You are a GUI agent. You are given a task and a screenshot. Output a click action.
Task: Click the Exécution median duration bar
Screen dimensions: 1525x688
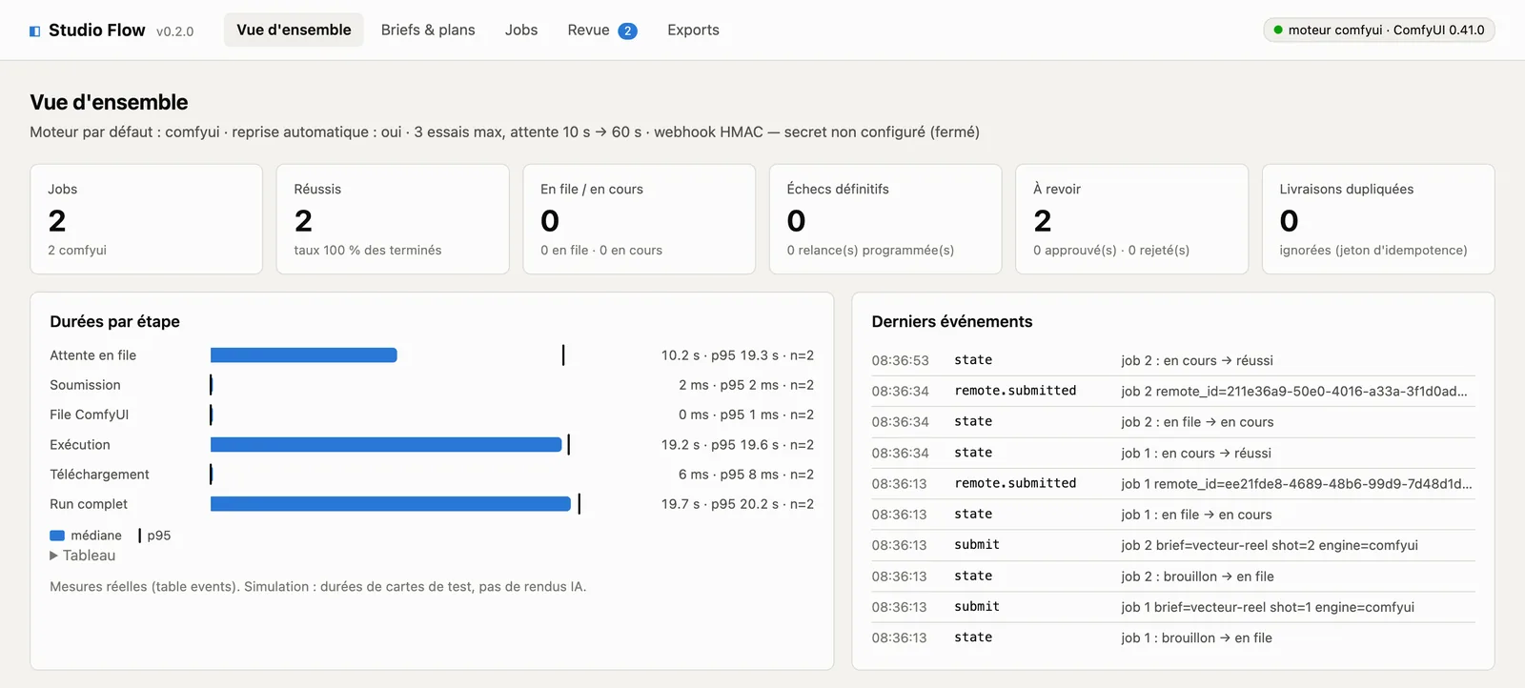pos(386,445)
